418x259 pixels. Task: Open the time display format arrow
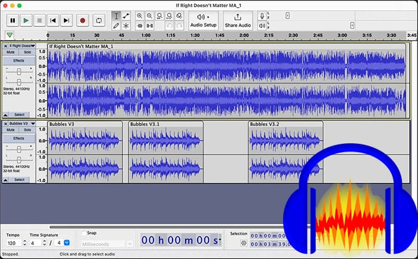point(220,239)
